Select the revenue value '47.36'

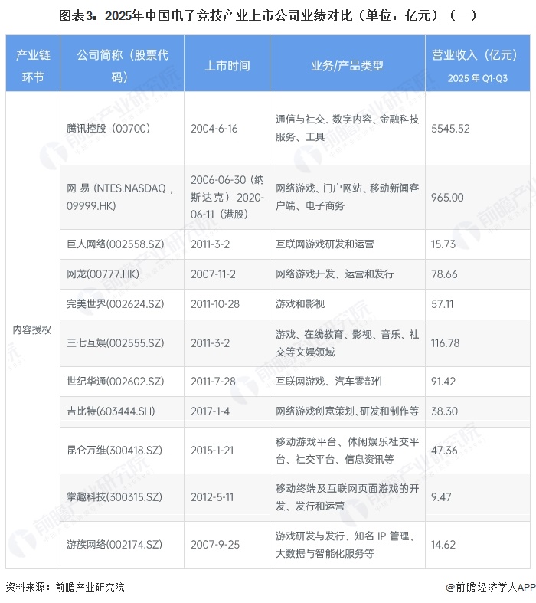point(444,451)
